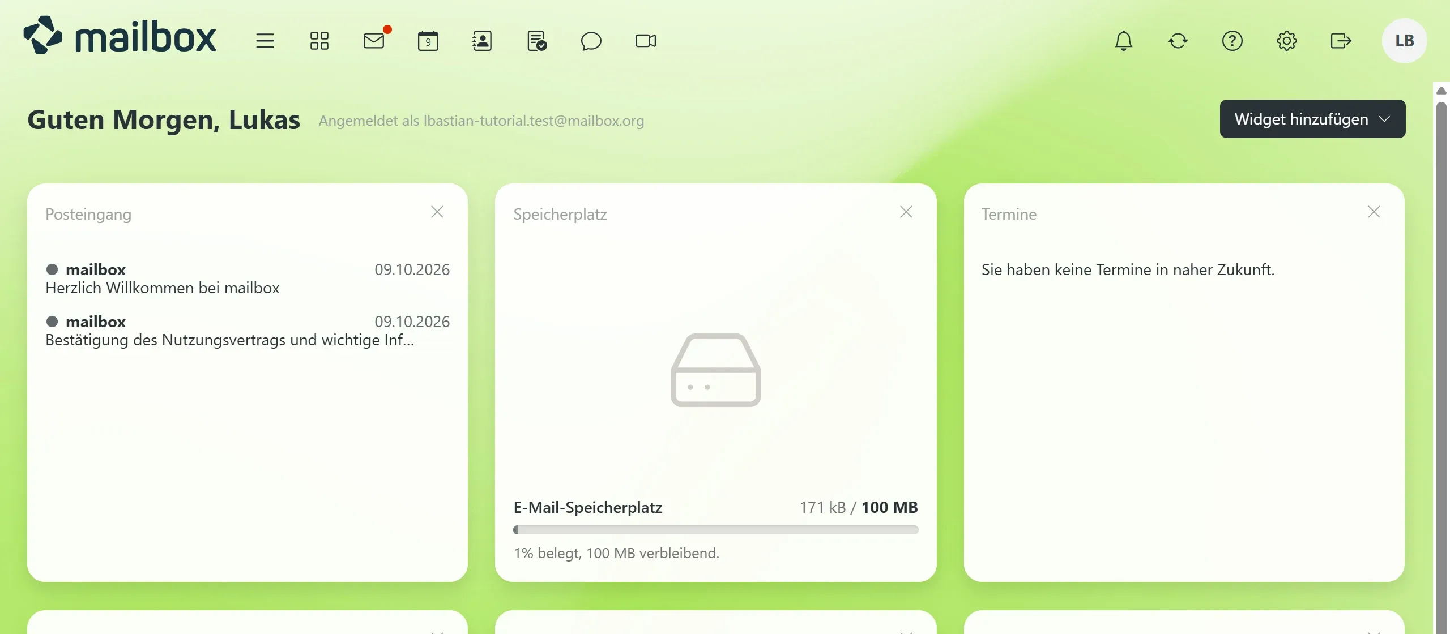Viewport: 1450px width, 634px height.
Task: Click the storage drive illustration
Action: tap(715, 370)
